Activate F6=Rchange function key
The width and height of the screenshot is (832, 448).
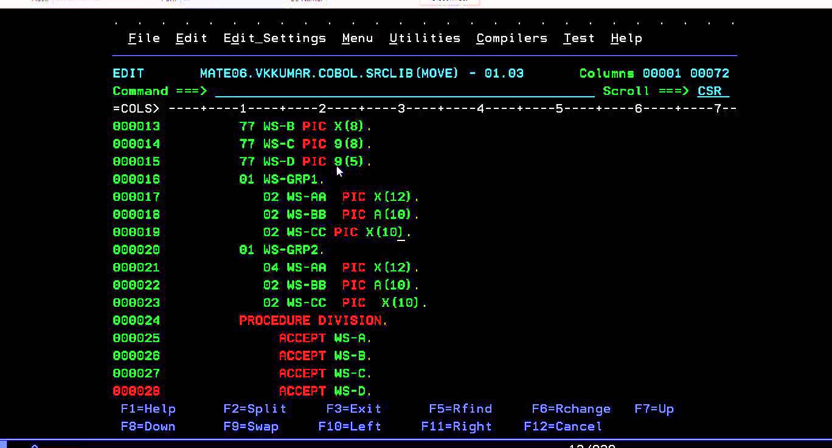pos(571,408)
